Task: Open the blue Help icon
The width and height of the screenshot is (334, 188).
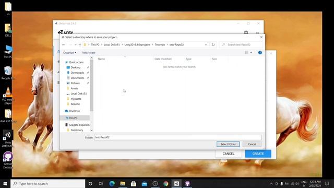Action: point(260,53)
